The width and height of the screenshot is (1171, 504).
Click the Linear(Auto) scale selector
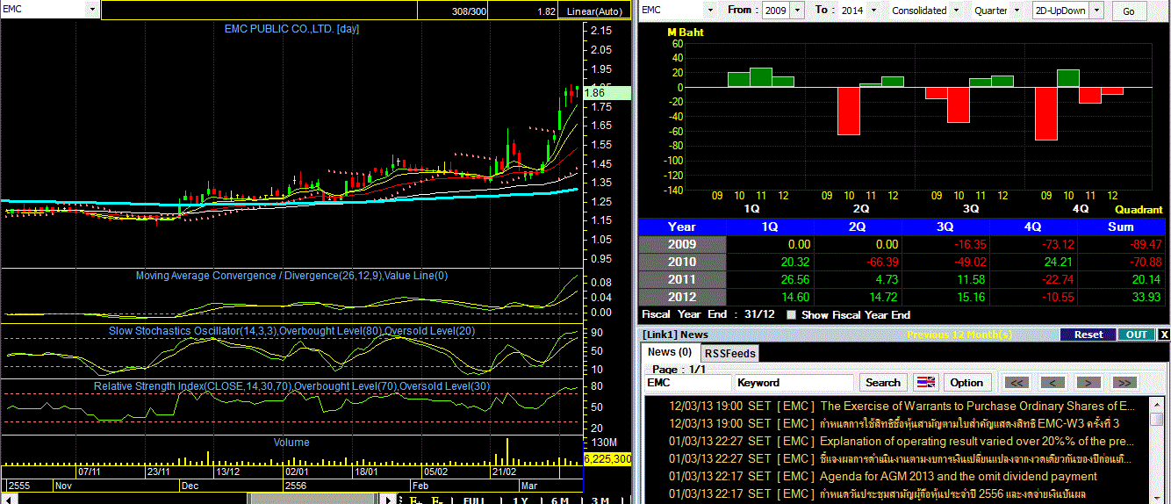tap(594, 11)
